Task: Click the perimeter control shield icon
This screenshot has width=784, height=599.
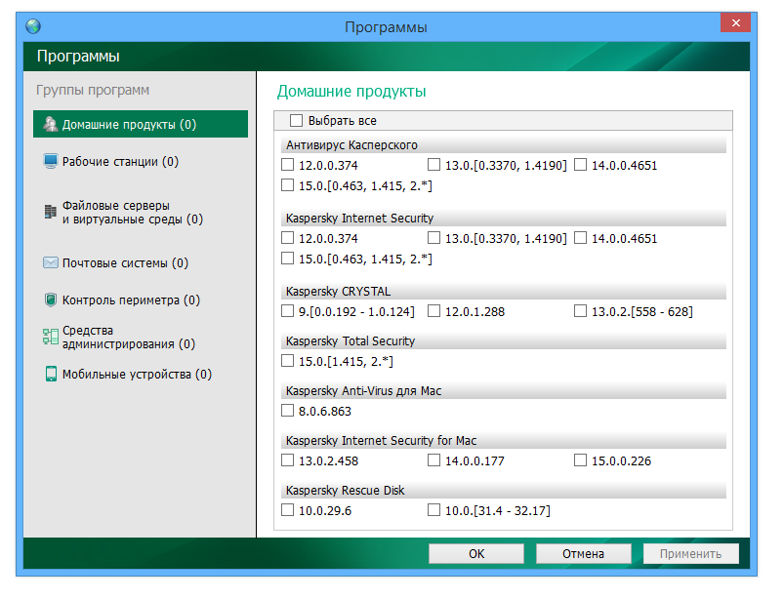Action: pyautogui.click(x=51, y=299)
